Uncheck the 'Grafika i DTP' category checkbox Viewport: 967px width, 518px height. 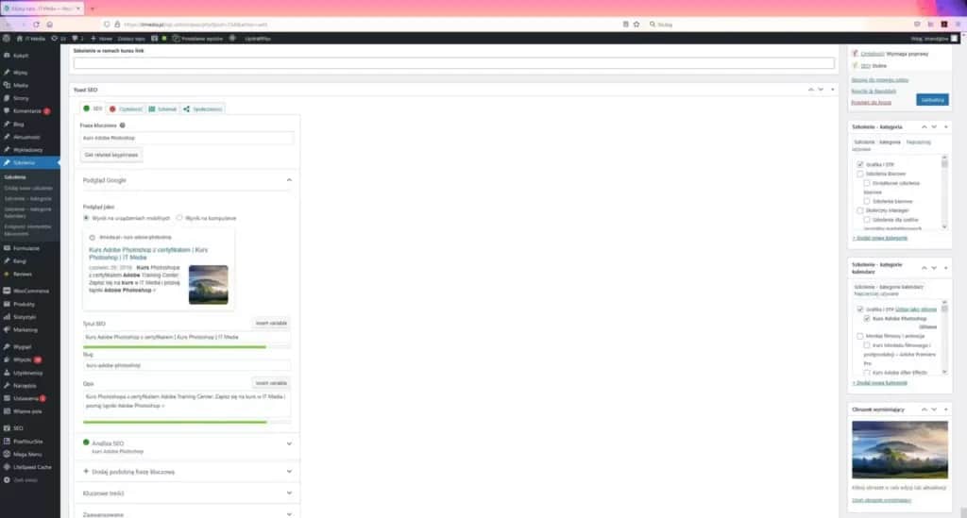860,164
